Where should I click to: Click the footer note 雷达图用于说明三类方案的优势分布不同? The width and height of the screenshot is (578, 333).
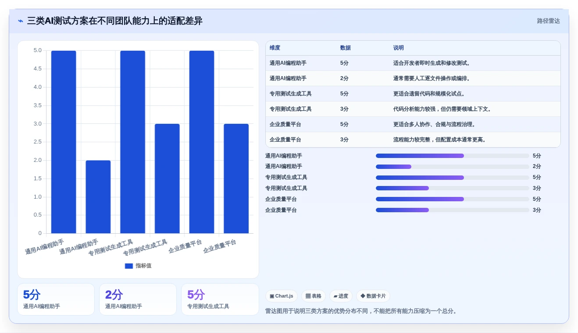tap(318, 311)
